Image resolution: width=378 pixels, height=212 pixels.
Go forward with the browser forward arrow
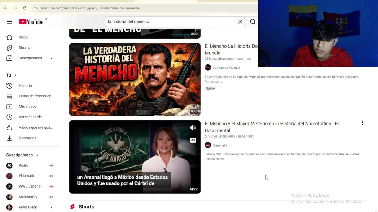click(x=15, y=8)
